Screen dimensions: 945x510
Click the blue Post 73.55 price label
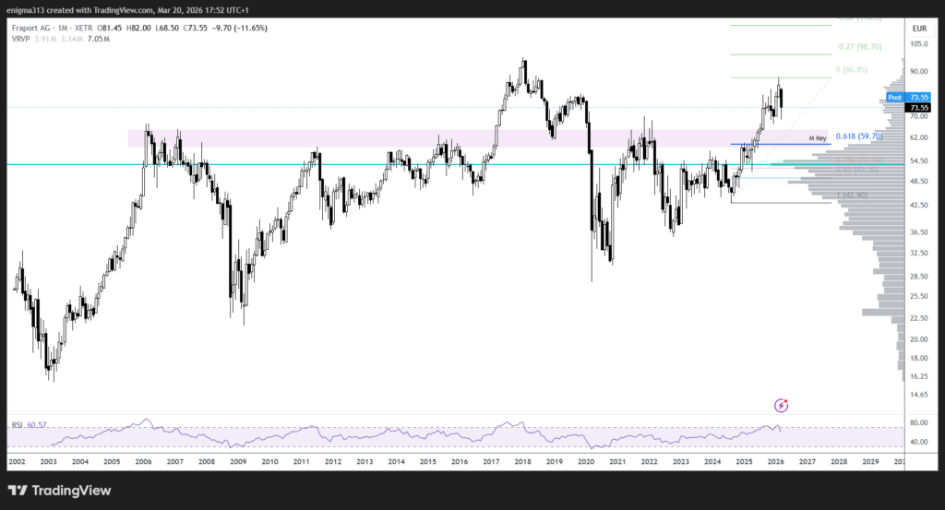click(909, 97)
